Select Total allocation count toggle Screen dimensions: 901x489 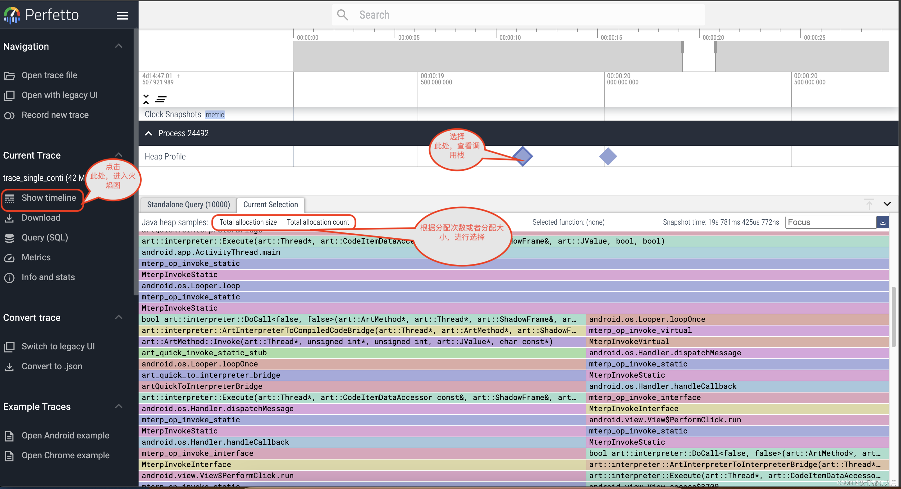[x=318, y=222]
